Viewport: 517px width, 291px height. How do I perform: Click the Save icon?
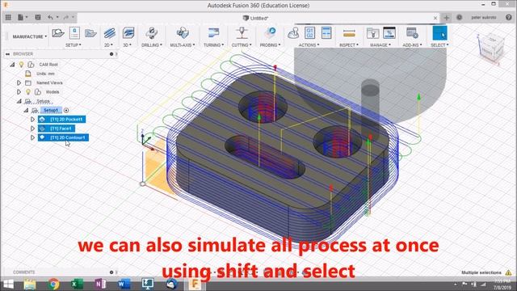coord(38,17)
